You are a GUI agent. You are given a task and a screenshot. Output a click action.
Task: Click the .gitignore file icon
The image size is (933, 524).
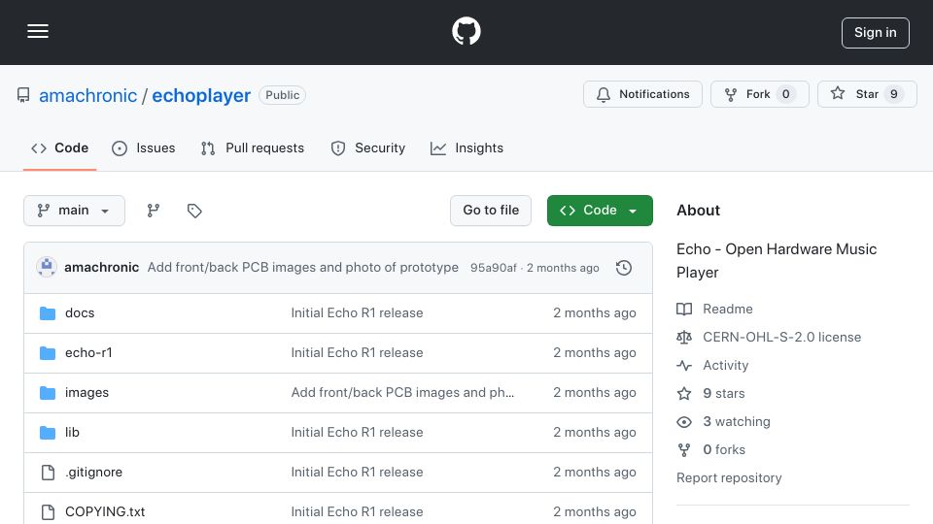coord(48,473)
